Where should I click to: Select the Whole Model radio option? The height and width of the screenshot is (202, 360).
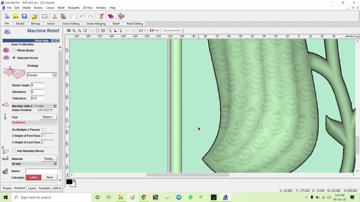click(x=14, y=50)
